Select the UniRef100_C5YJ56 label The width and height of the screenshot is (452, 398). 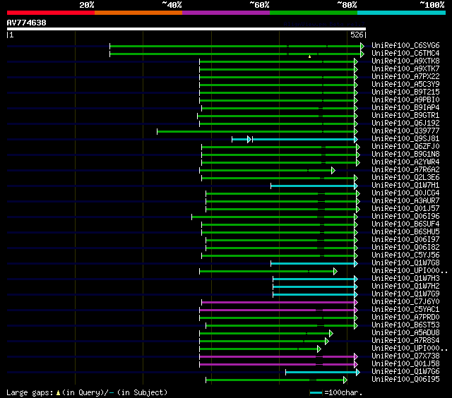[x=405, y=255]
